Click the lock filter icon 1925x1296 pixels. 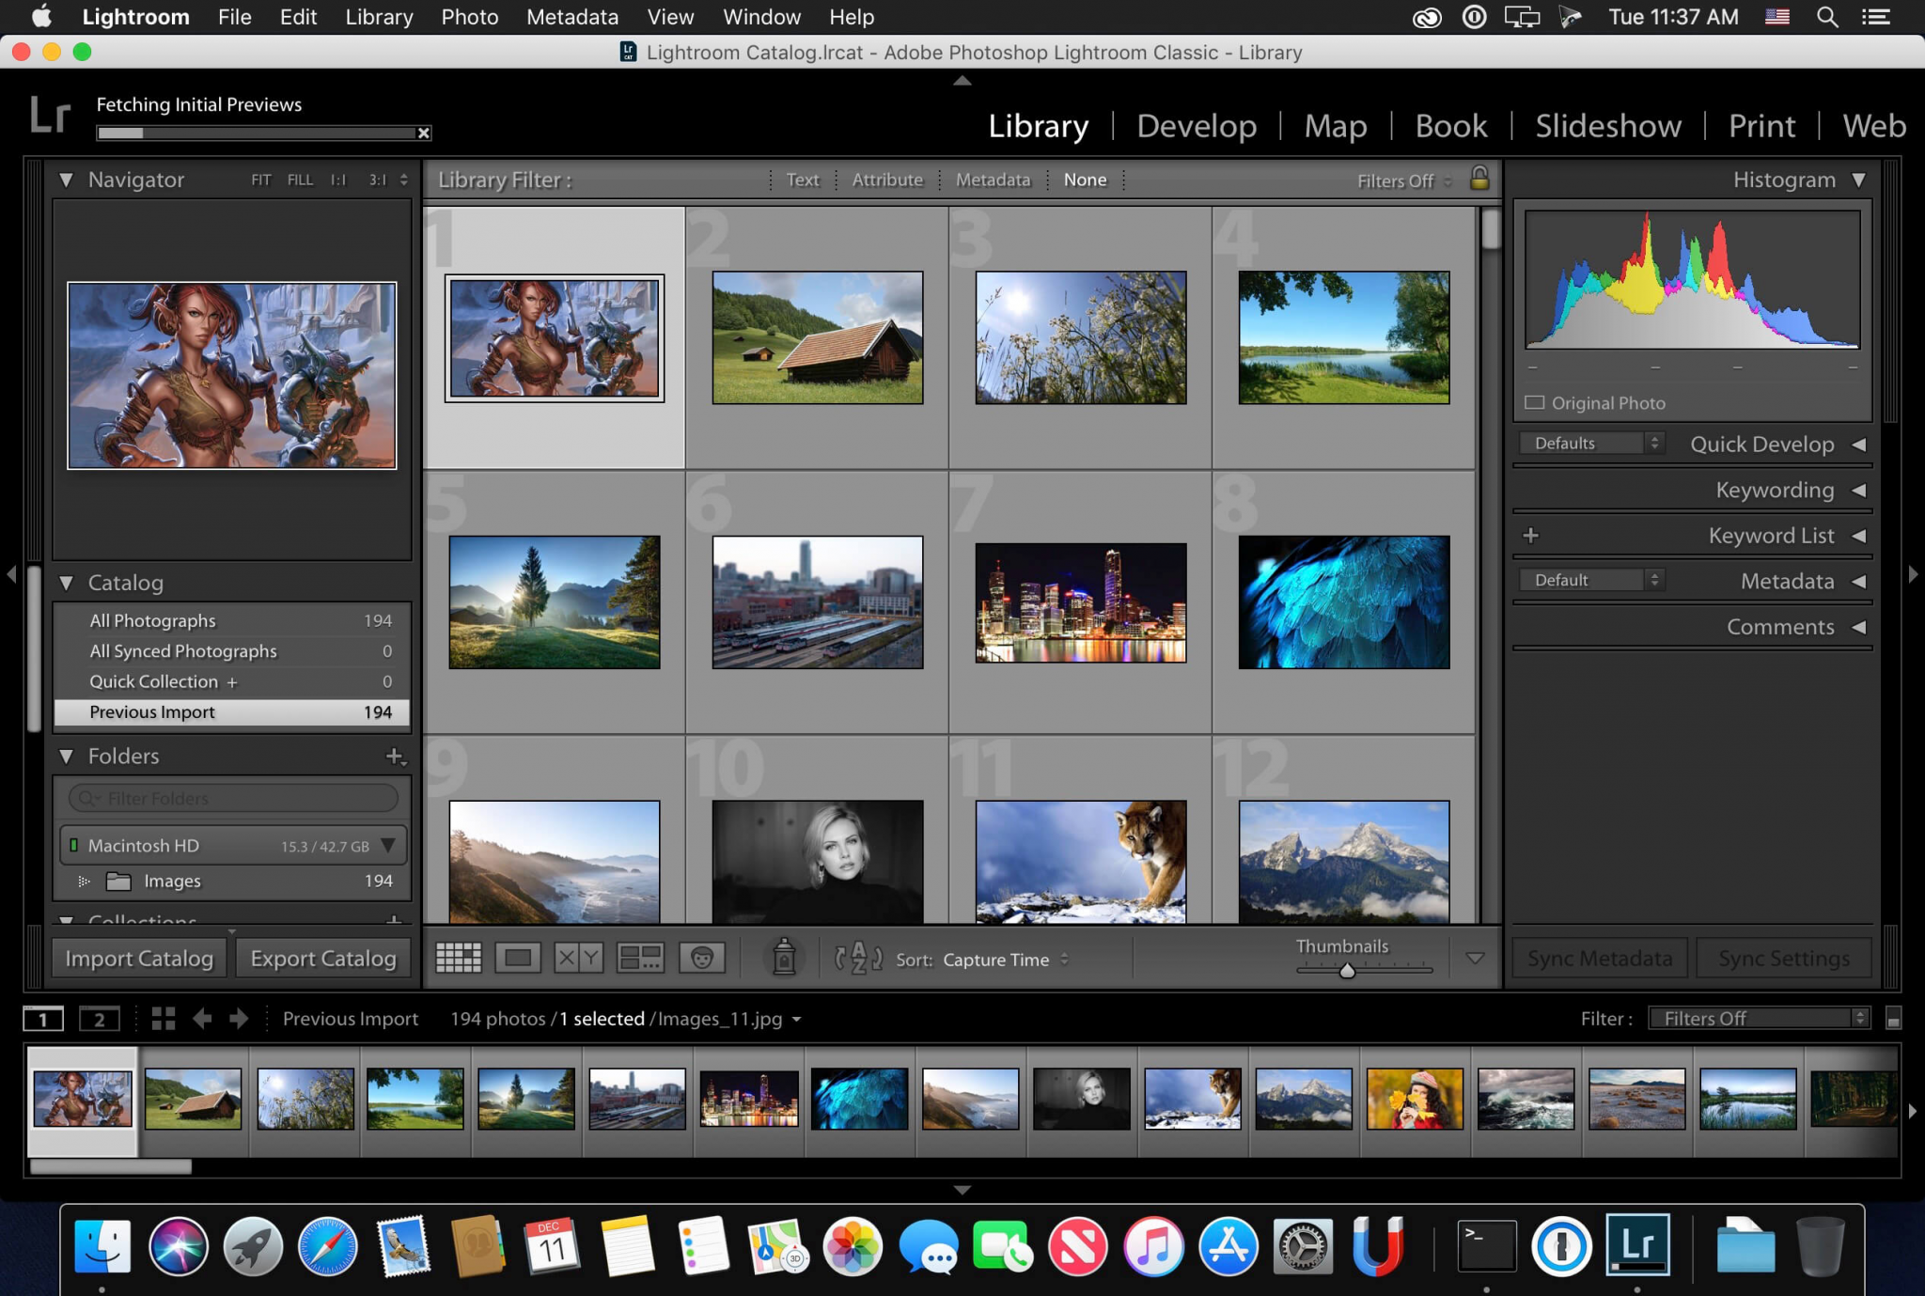tap(1479, 178)
